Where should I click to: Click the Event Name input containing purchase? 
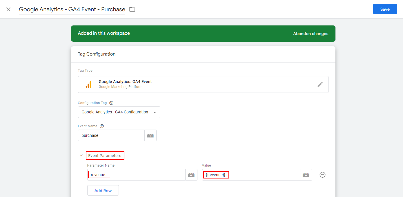[x=111, y=135]
